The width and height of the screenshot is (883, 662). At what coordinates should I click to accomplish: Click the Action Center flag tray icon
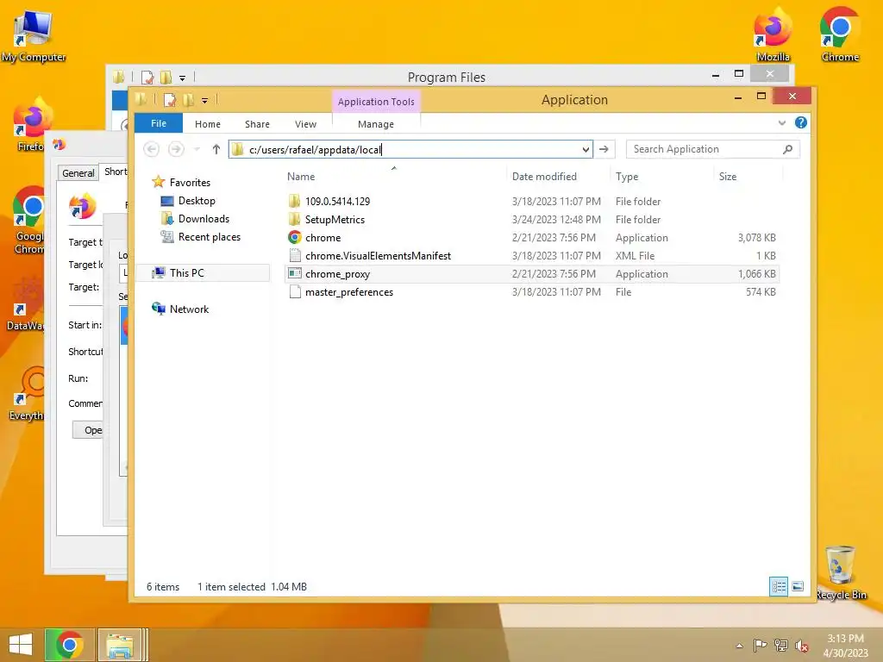click(x=760, y=646)
